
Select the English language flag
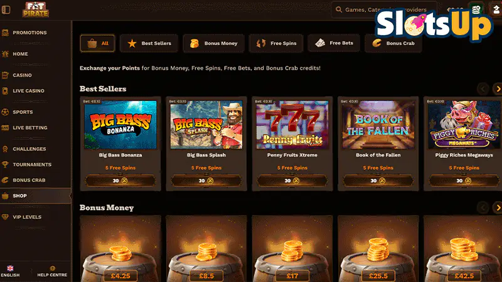tap(10, 268)
